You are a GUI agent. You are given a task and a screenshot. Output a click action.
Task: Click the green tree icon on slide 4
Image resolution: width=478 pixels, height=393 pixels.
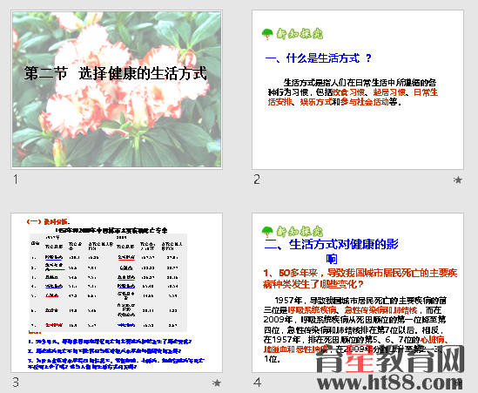(x=267, y=232)
